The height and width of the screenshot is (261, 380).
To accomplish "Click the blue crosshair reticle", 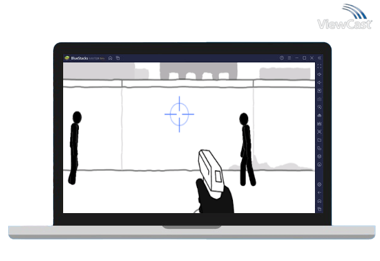I will 179,114.
